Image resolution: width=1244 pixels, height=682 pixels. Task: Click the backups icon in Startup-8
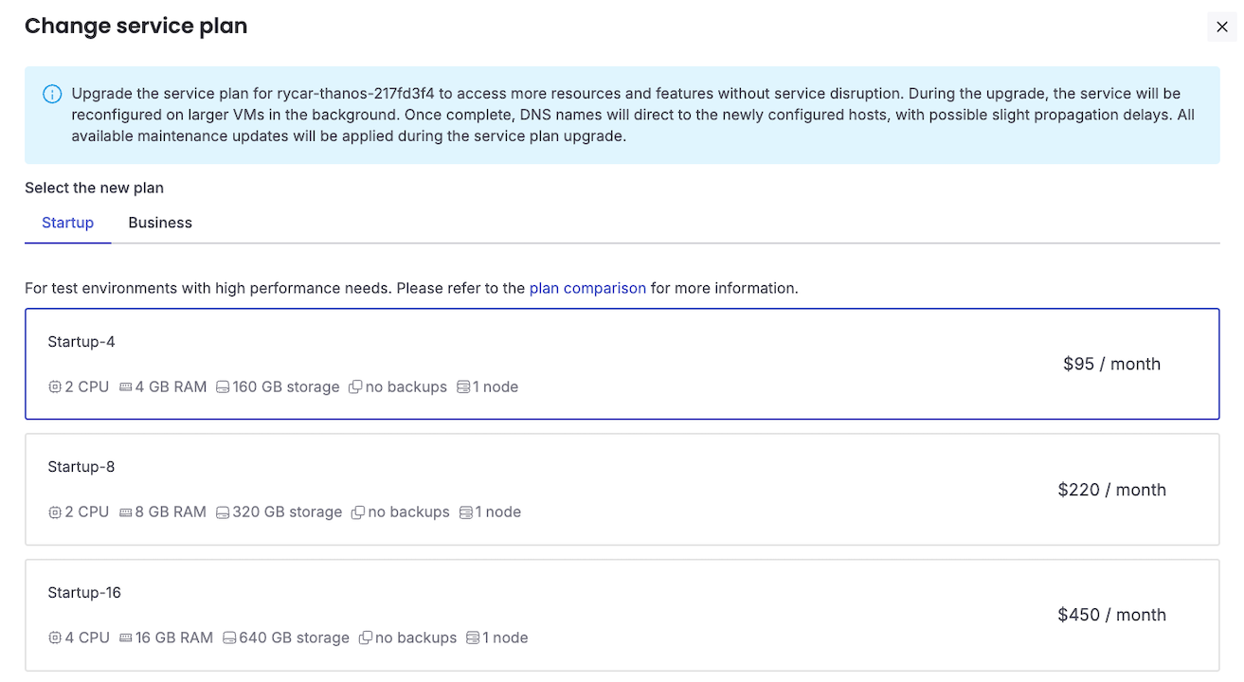pos(358,511)
